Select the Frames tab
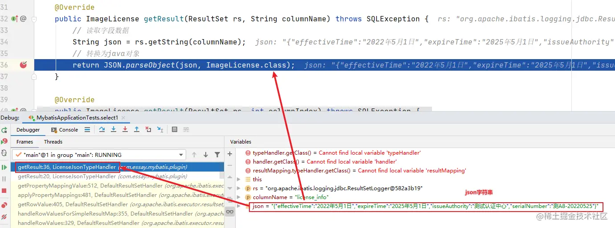This screenshot has height=228, width=615. coord(24,142)
